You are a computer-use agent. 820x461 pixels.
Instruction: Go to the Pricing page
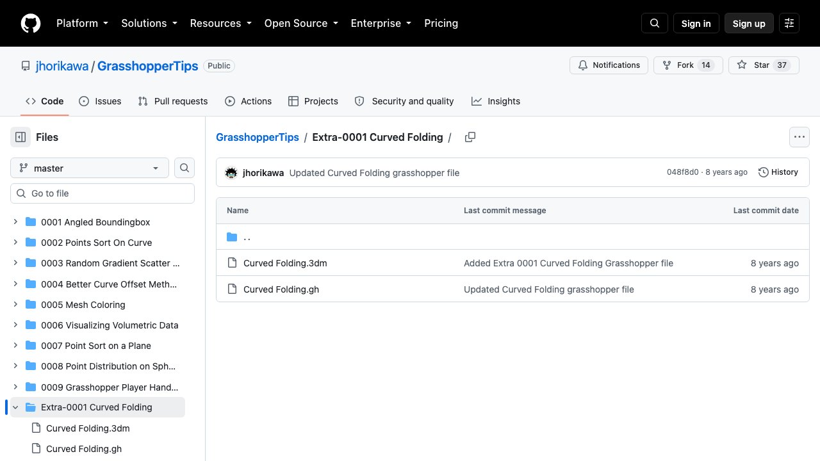(441, 23)
